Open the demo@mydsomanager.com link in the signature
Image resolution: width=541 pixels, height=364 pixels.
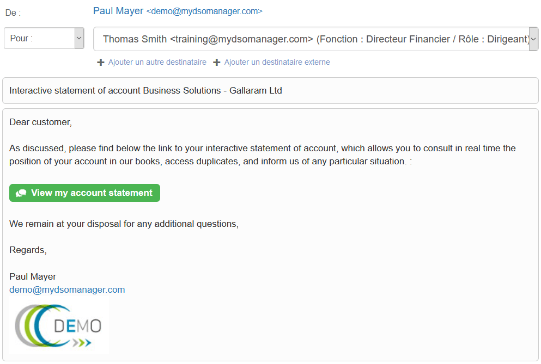click(x=67, y=290)
